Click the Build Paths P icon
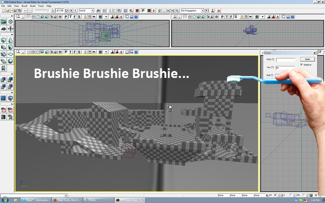 coord(143,10)
